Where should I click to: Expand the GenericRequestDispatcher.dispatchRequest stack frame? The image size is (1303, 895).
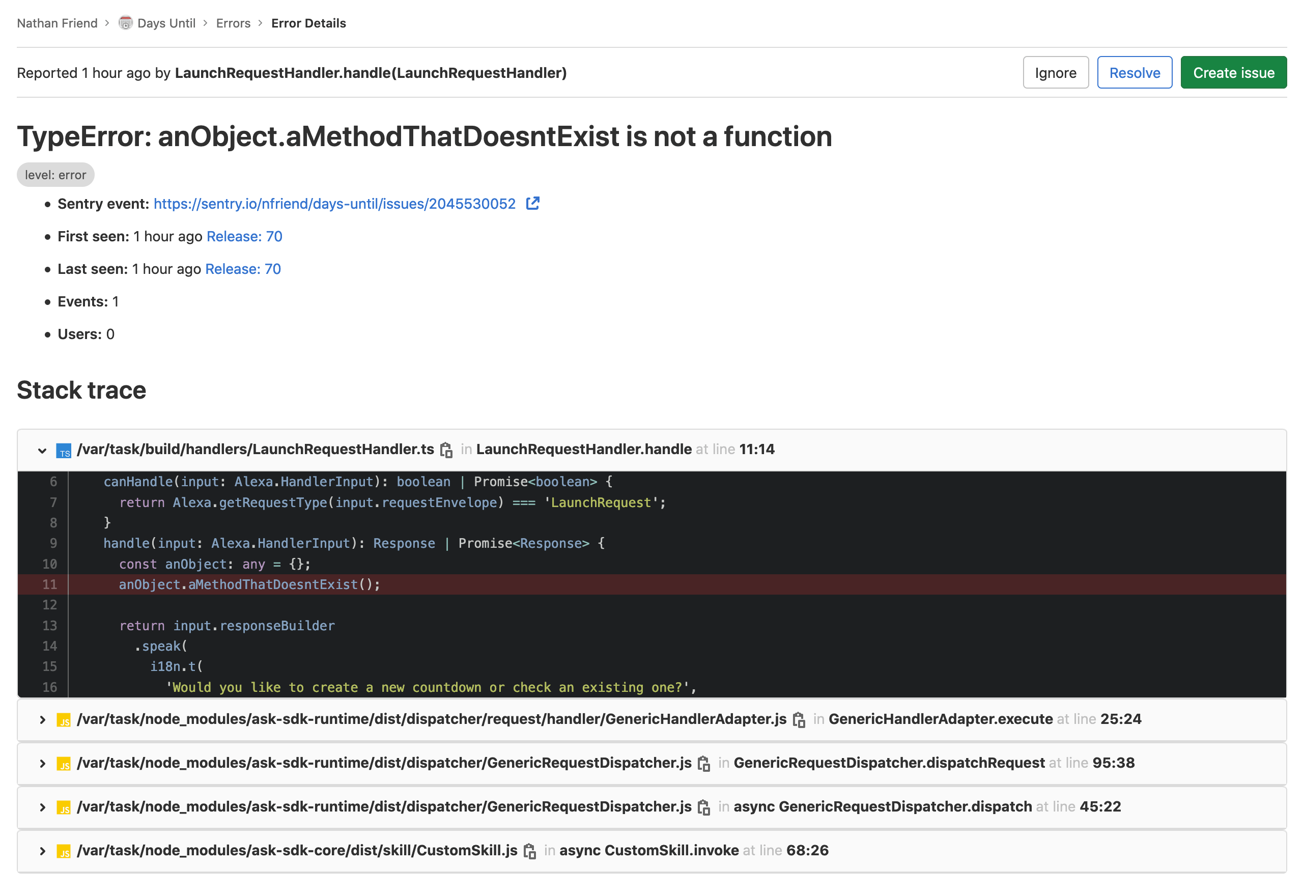(43, 763)
